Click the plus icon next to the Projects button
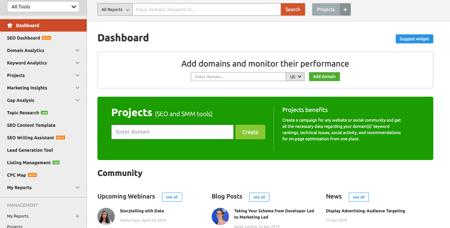The image size is (450, 228). [x=345, y=9]
